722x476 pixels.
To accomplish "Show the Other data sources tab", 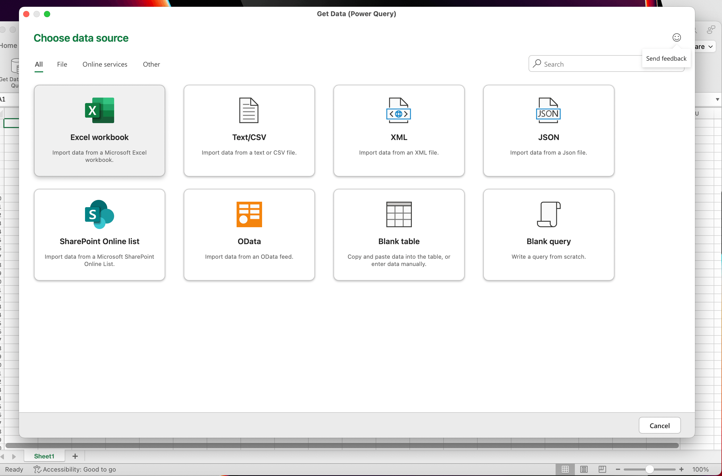I will [x=151, y=64].
